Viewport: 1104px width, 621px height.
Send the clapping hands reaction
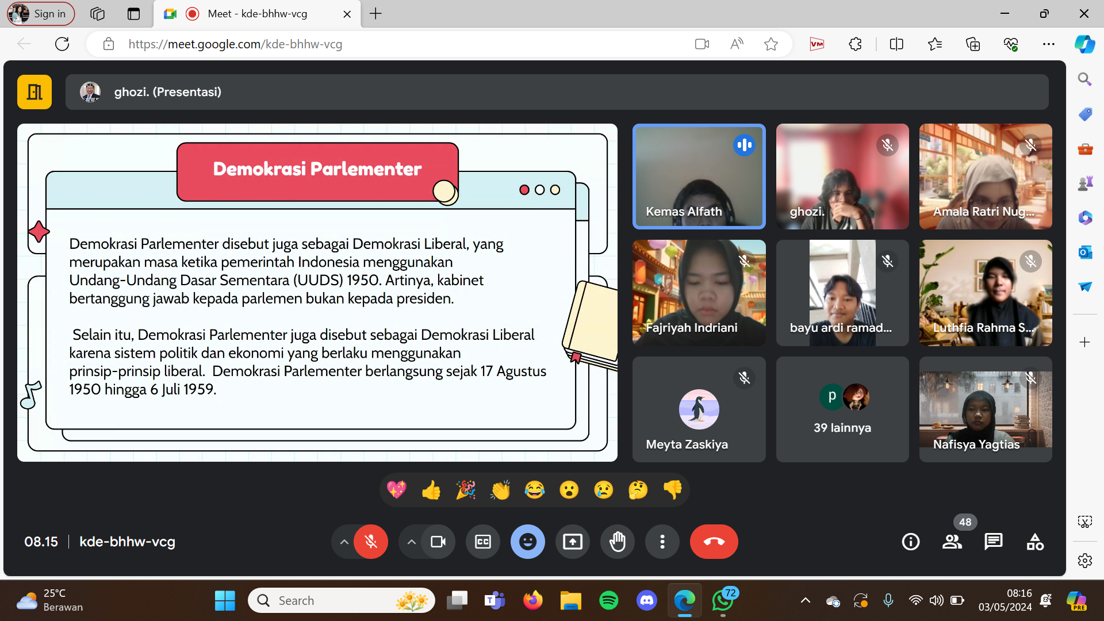click(500, 490)
